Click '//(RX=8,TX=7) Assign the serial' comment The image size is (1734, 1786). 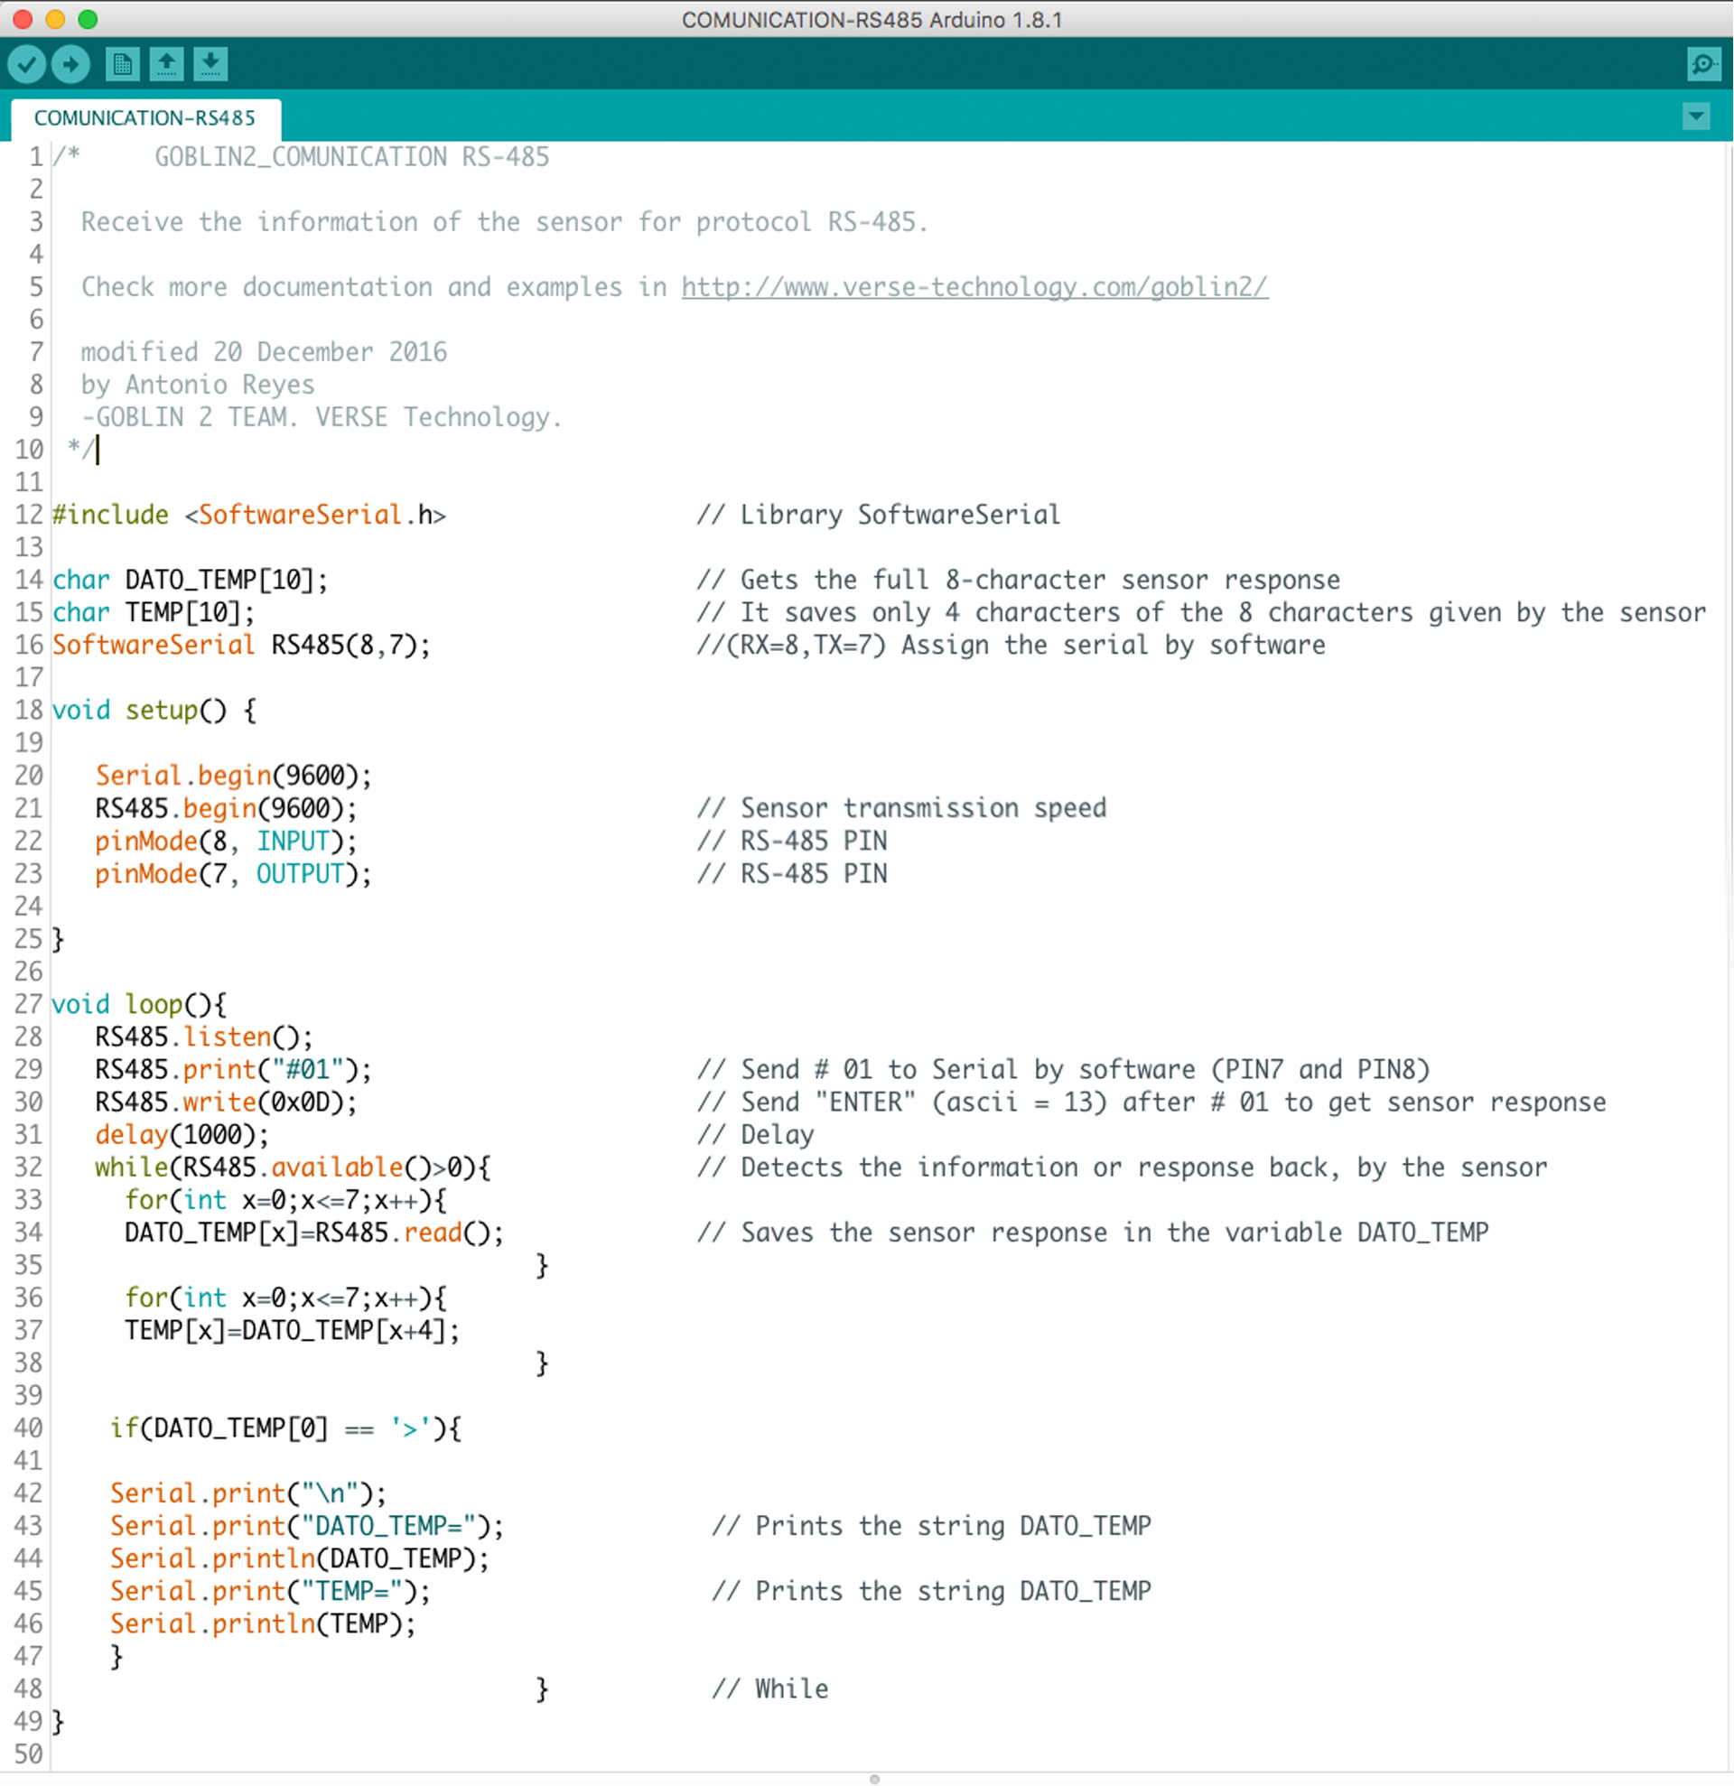[x=1011, y=646]
